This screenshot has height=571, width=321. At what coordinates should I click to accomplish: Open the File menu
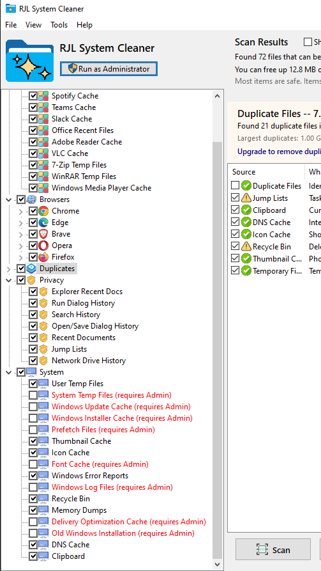[x=11, y=25]
